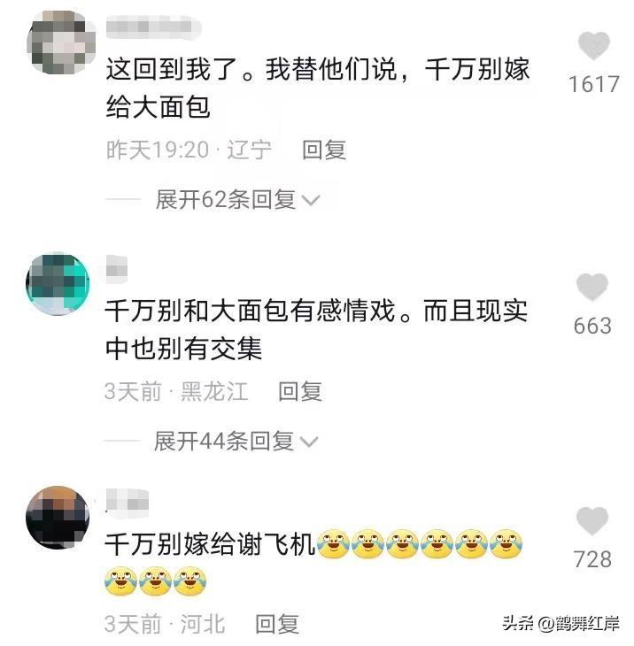634x646 pixels.
Task: Open the teal avatar of second commenter
Action: click(x=58, y=284)
